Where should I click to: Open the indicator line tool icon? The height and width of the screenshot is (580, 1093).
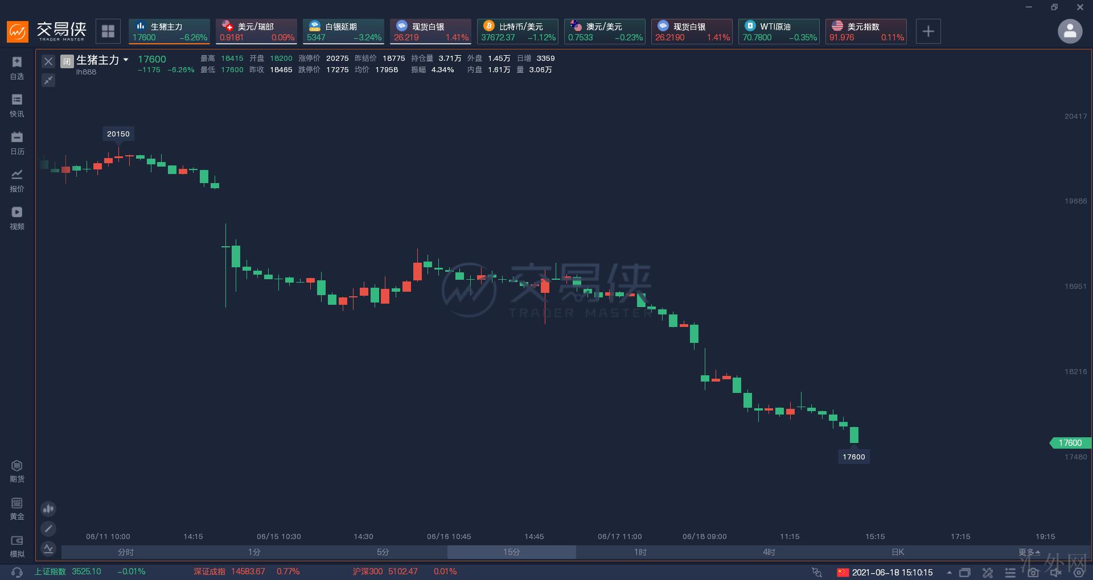pyautogui.click(x=48, y=549)
